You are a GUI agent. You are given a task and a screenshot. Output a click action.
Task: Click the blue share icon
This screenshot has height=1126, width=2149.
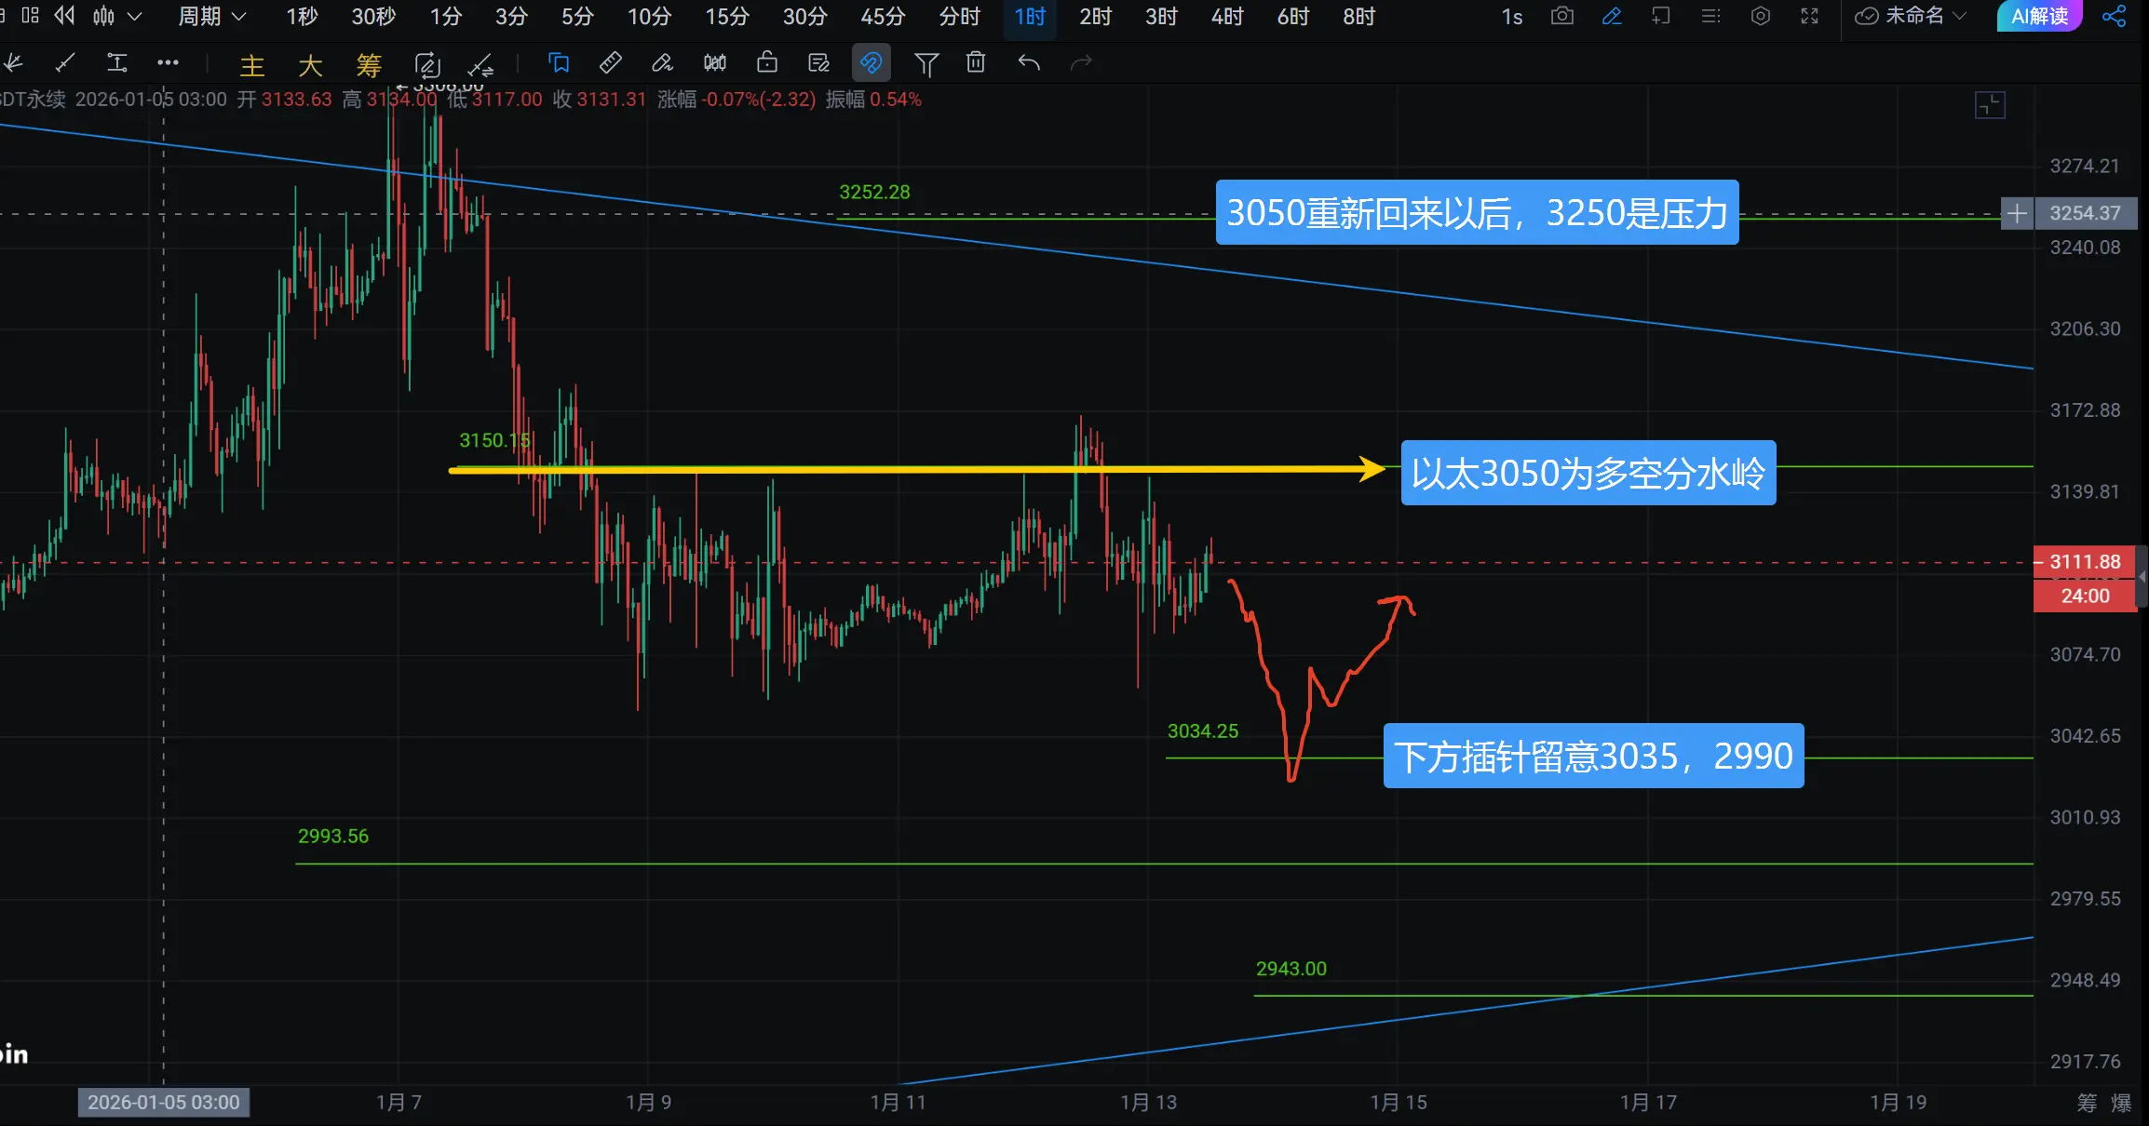[2114, 17]
